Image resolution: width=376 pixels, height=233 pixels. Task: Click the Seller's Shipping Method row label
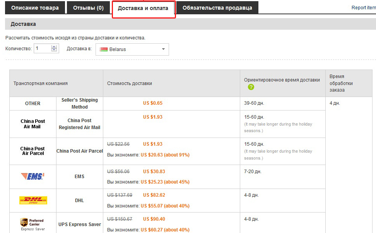79,104
